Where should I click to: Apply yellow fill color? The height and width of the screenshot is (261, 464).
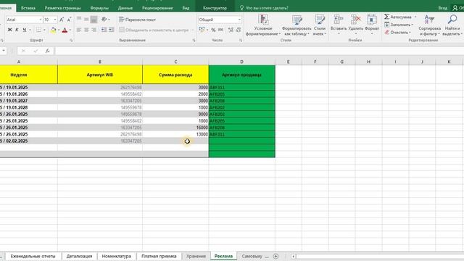coord(53,30)
